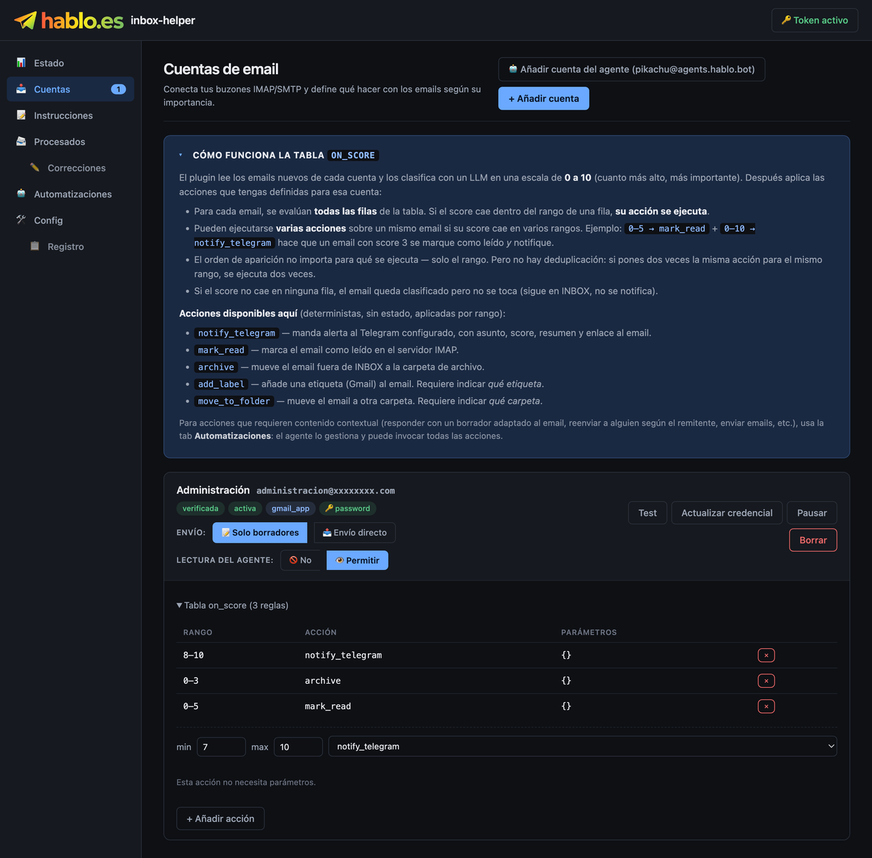This screenshot has height=858, width=872.
Task: Click the blue Añadir cuenta button
Action: click(544, 99)
